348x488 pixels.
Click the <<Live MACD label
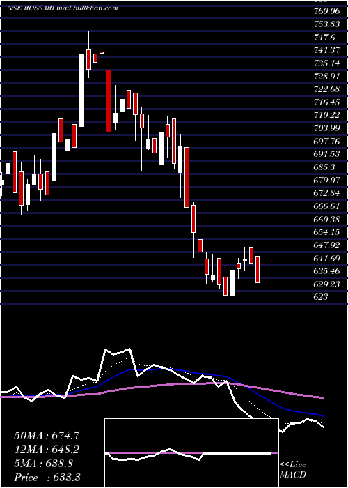[293, 470]
